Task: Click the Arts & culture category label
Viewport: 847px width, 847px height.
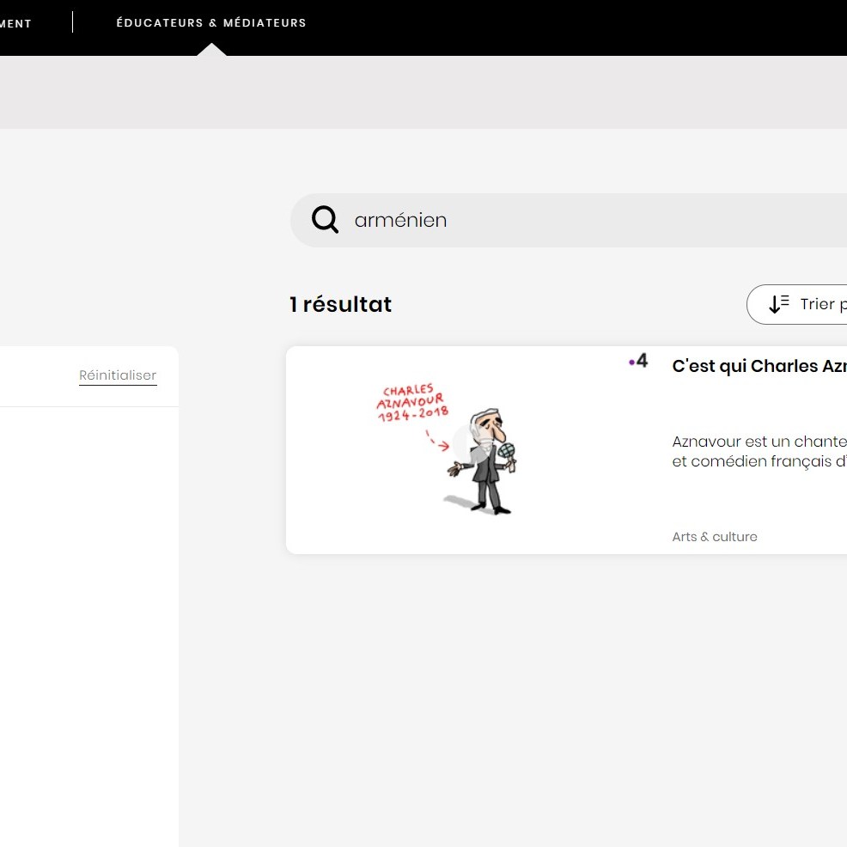Action: (714, 536)
